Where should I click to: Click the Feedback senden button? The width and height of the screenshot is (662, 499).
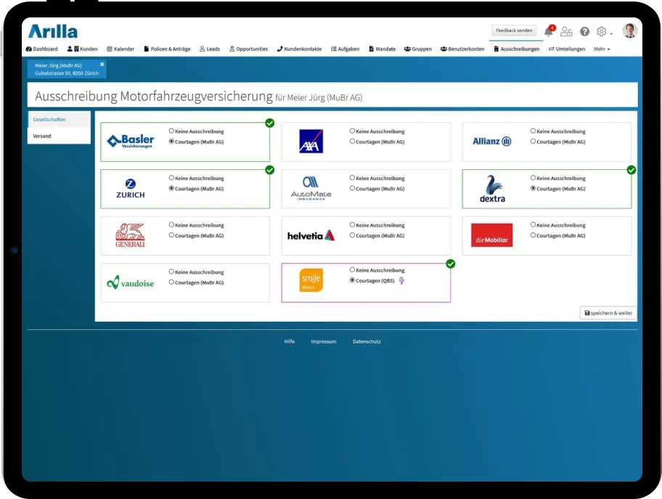point(514,31)
